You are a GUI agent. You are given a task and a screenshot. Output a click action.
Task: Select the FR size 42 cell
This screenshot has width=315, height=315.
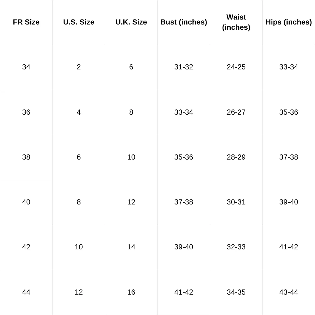coord(26,247)
